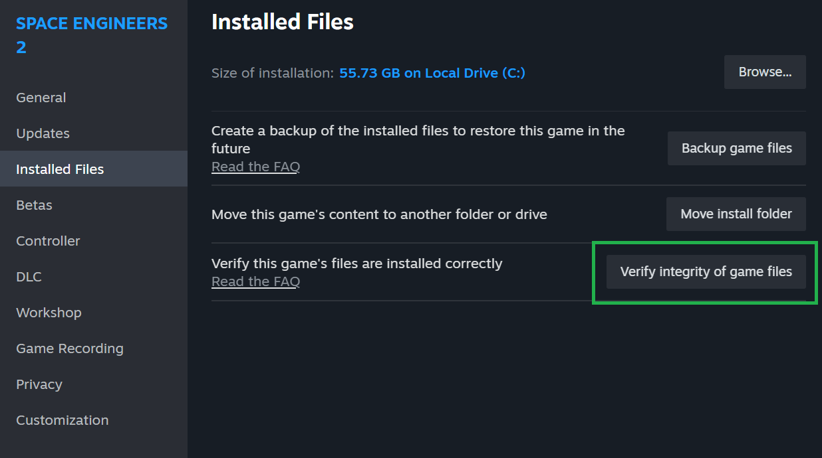Click the Installed Files page heading
Image resolution: width=822 pixels, height=458 pixels.
[283, 22]
